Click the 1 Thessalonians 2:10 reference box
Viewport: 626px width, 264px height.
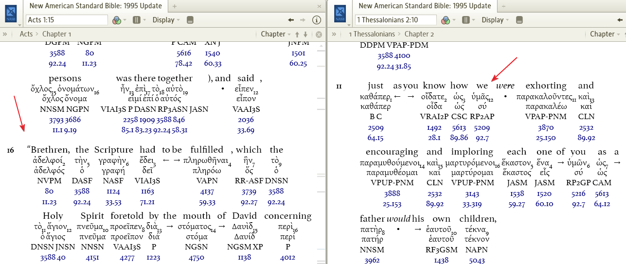(x=396, y=20)
